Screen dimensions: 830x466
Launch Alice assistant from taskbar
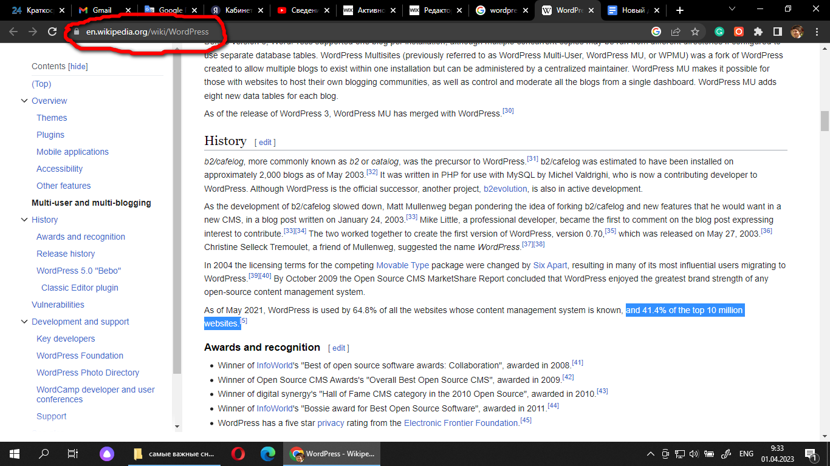point(107,453)
